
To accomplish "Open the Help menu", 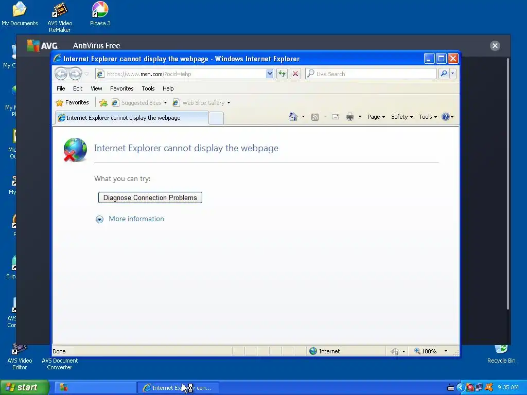I will coord(168,88).
